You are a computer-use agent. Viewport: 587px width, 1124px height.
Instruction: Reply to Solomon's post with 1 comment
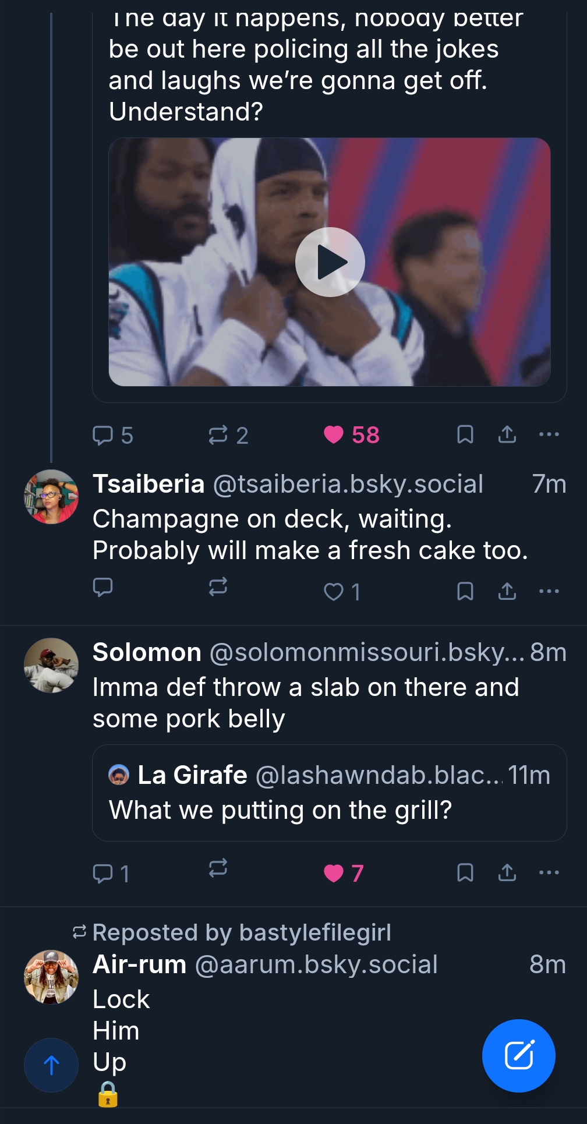tap(103, 873)
